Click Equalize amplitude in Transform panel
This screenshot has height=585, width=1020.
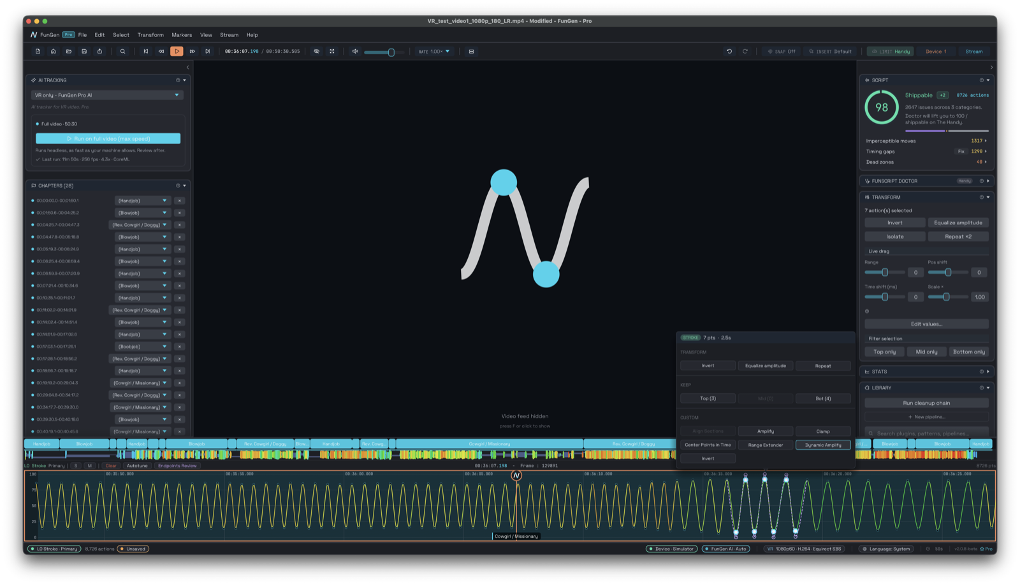(x=958, y=223)
